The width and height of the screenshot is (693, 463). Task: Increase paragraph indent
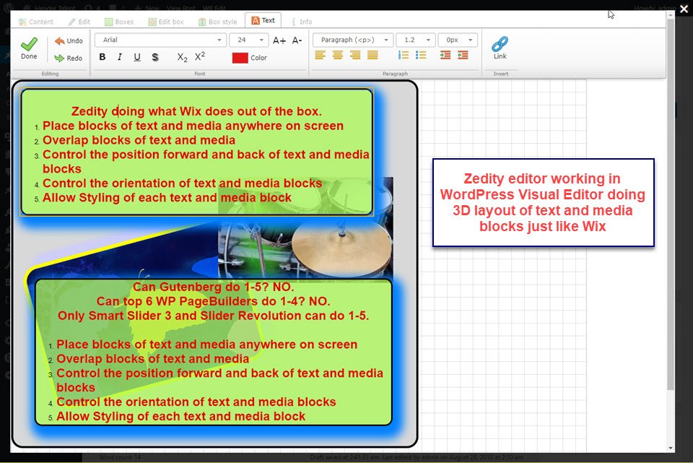[x=445, y=56]
